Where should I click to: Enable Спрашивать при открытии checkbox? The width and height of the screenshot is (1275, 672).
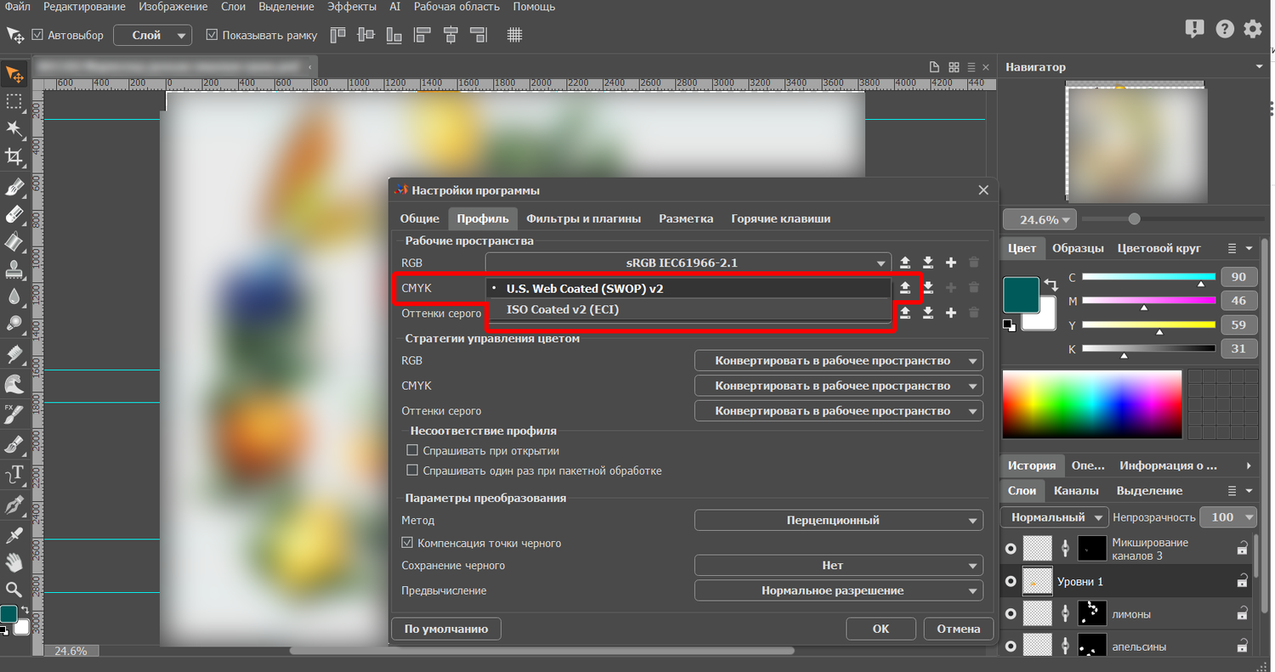point(413,450)
